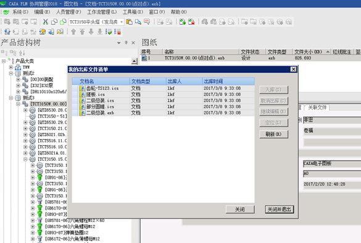
Task: Click the 入库(I) button in dialog
Action: [x=273, y=90]
